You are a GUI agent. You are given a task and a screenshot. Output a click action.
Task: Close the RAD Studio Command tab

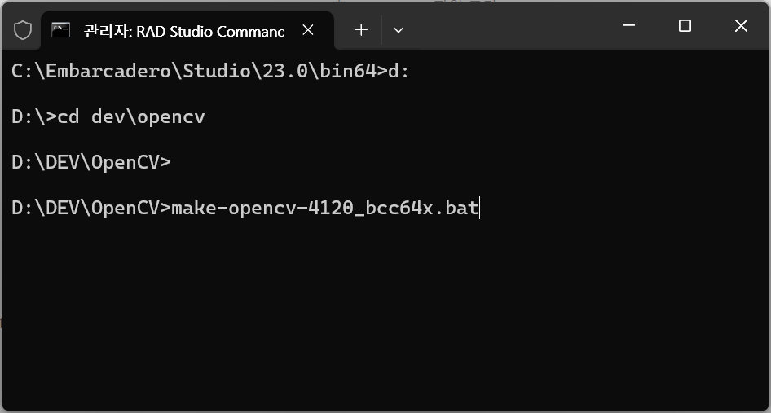click(308, 30)
